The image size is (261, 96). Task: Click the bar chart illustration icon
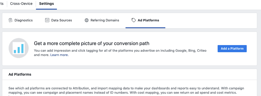19,48
